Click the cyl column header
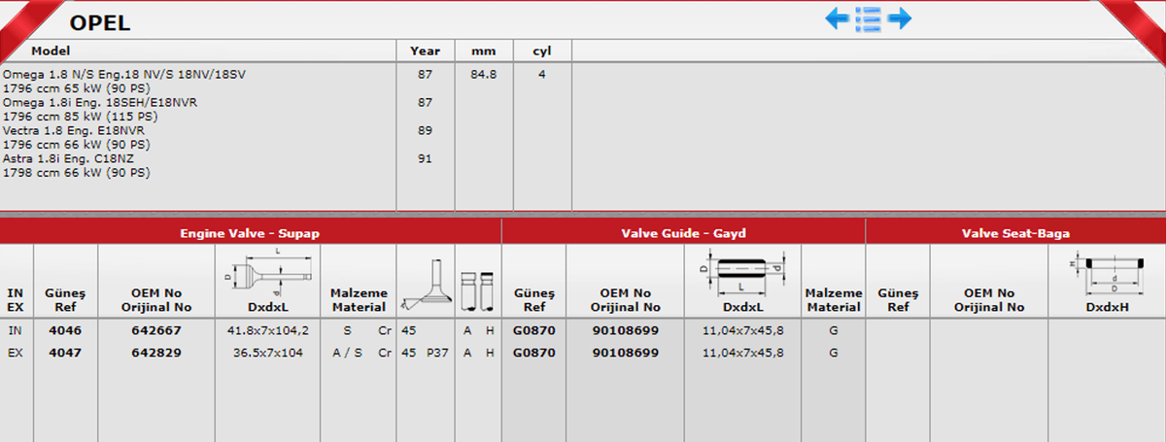1166x442 pixels. [541, 51]
